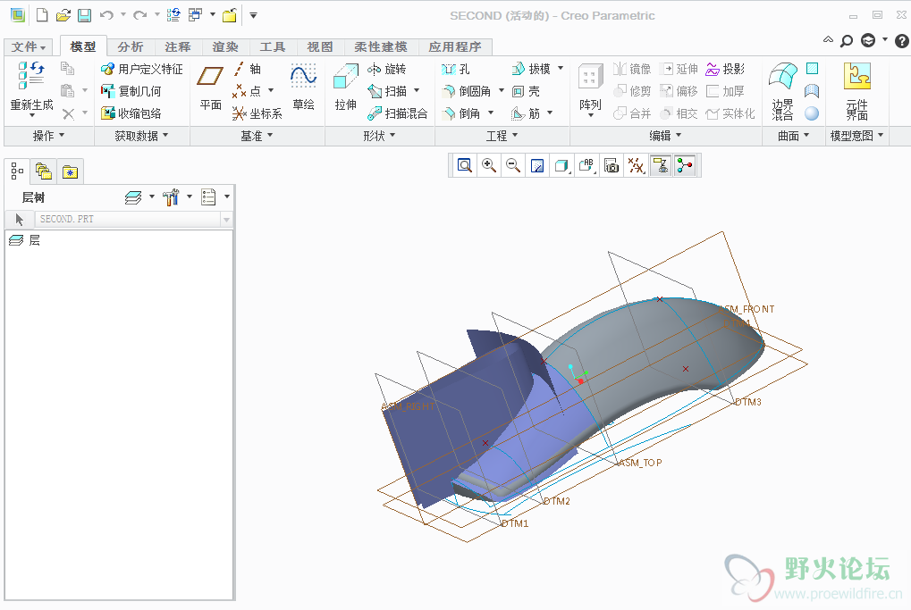Click User-Defined Feature (用户定义特征)
The image size is (911, 610).
click(x=142, y=69)
